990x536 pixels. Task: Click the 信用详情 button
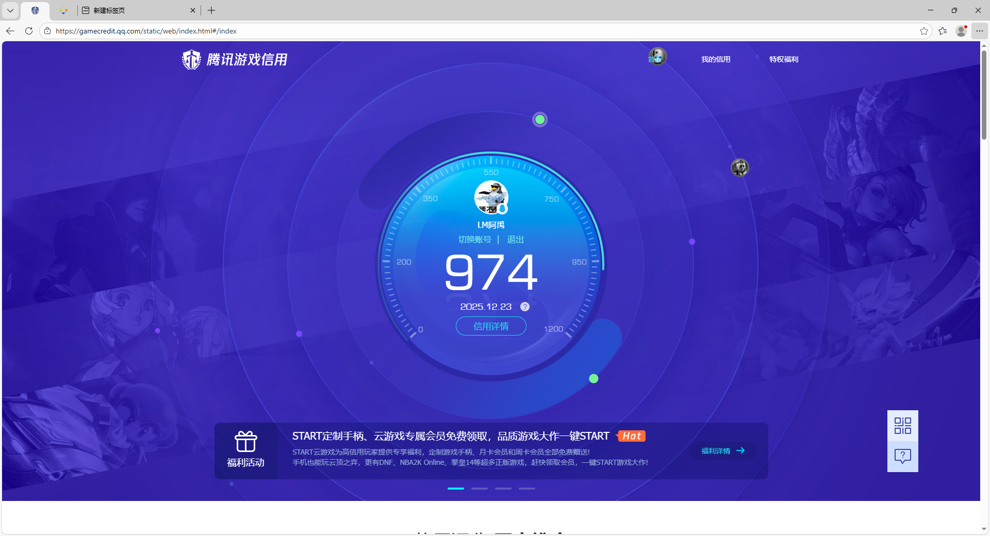[x=490, y=326]
